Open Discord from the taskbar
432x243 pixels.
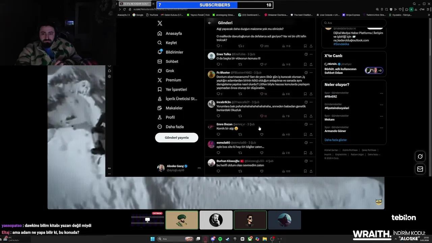213,239
